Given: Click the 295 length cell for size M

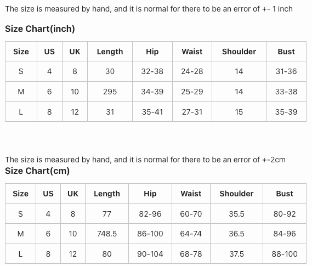Looking at the screenshot, I should (x=110, y=92).
